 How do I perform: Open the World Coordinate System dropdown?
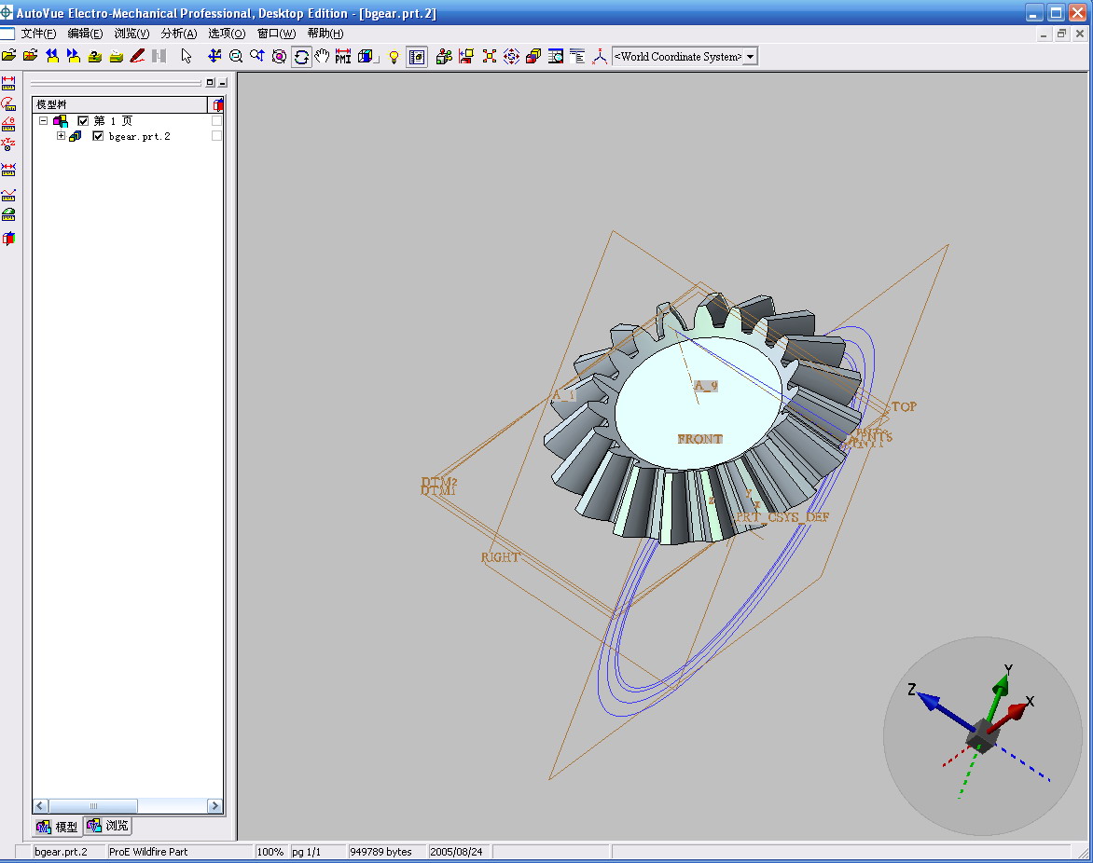coord(750,57)
